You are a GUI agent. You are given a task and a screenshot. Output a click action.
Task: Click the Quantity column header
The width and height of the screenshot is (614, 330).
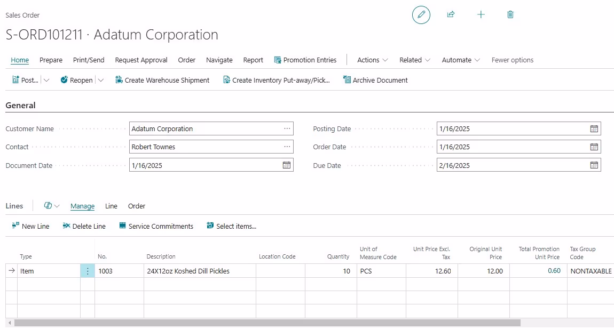(x=338, y=256)
